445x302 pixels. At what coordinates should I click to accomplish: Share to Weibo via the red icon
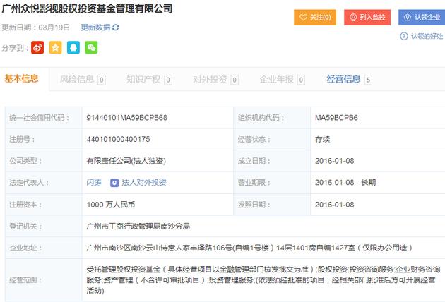coord(38,48)
